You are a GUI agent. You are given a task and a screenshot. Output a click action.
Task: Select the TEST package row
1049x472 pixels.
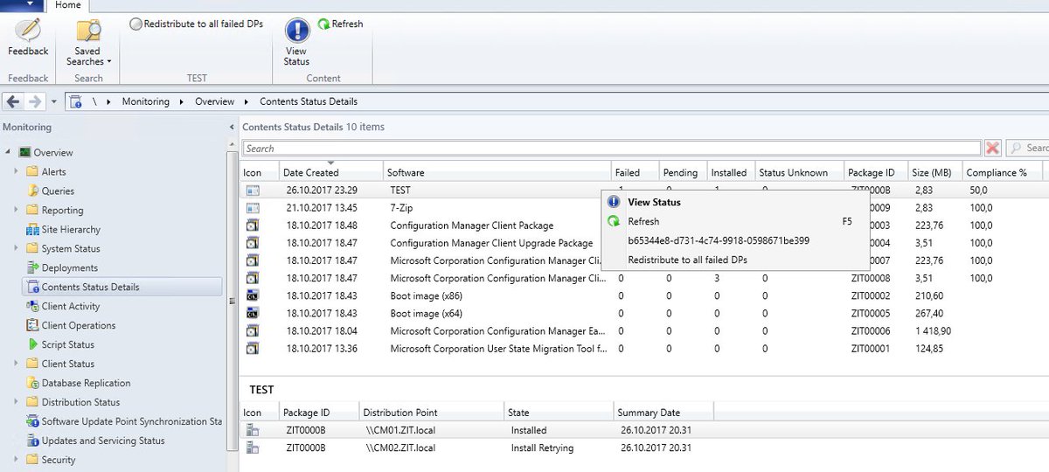644,190
